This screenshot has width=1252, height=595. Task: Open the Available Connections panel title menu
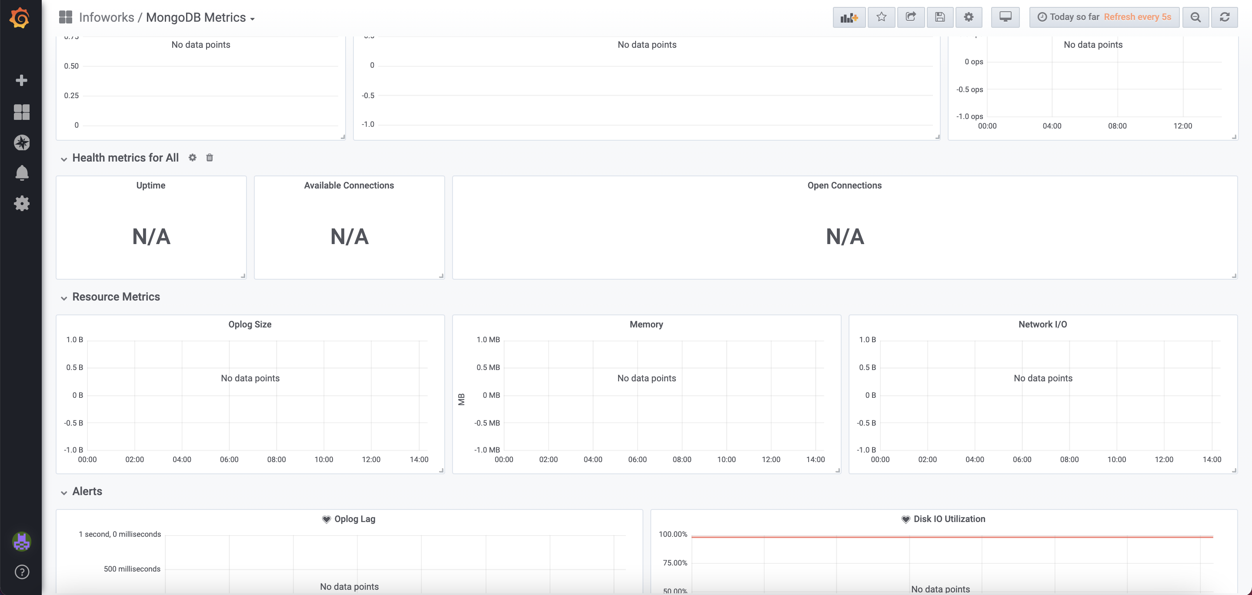coord(349,185)
